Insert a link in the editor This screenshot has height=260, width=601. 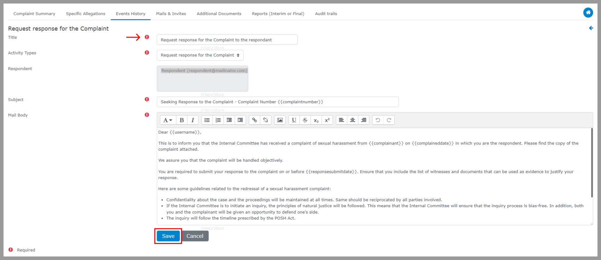click(x=254, y=120)
